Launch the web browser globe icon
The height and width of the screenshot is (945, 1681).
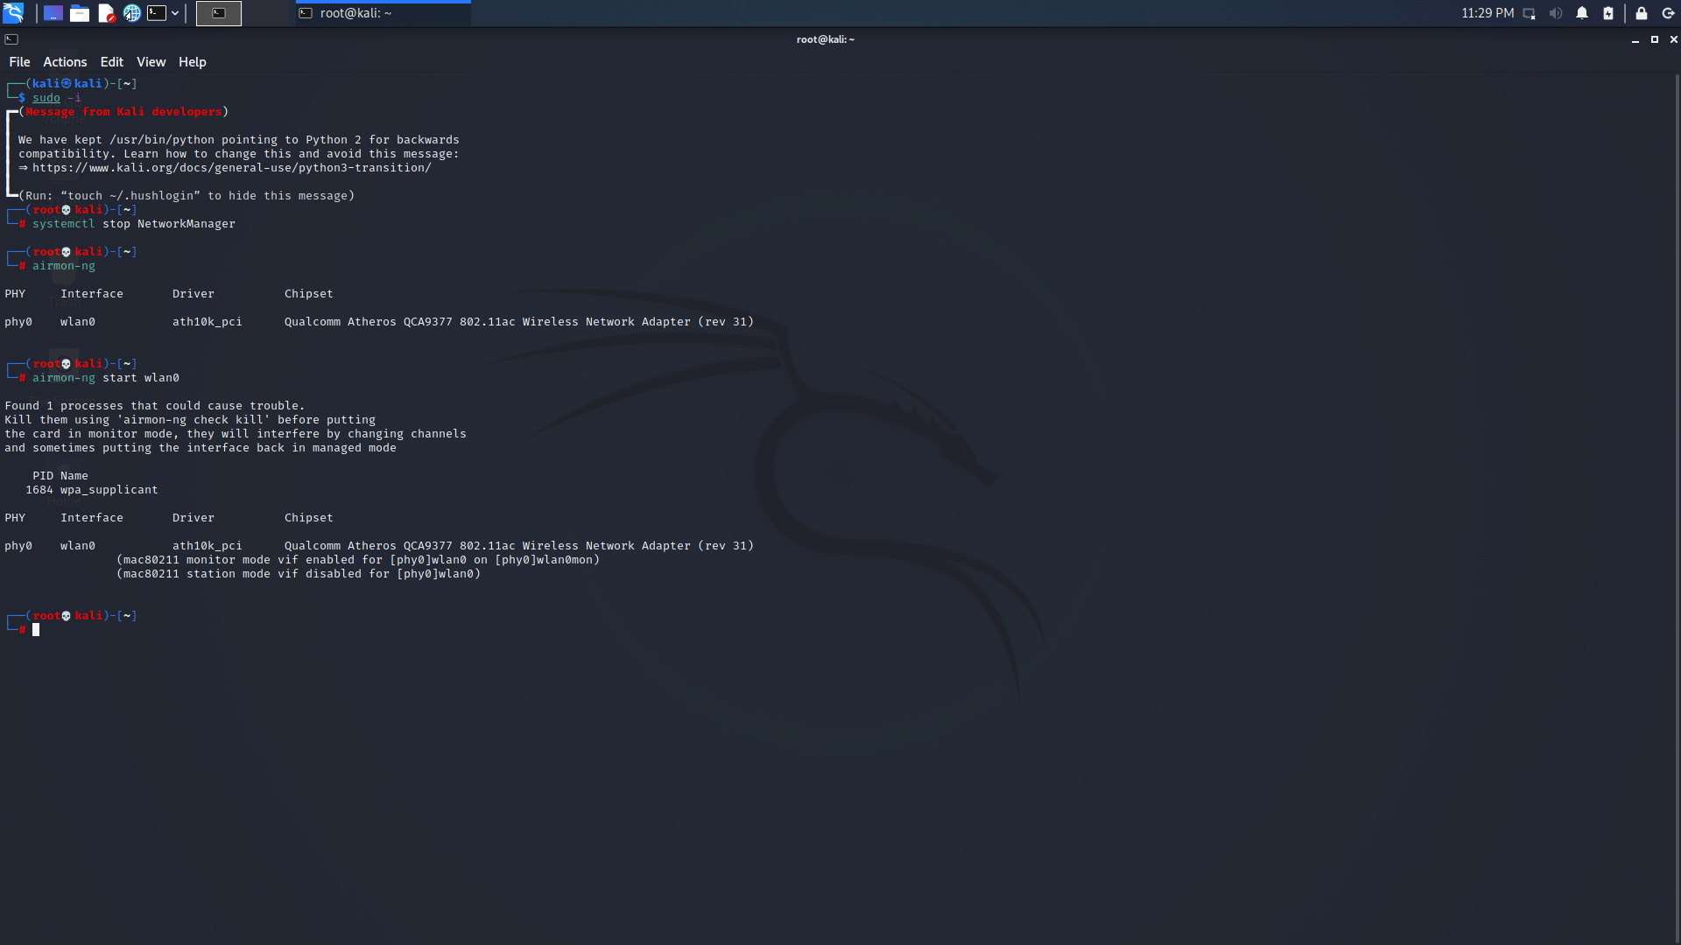tap(131, 13)
